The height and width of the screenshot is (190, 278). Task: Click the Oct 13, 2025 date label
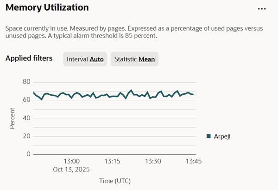tap(71, 169)
